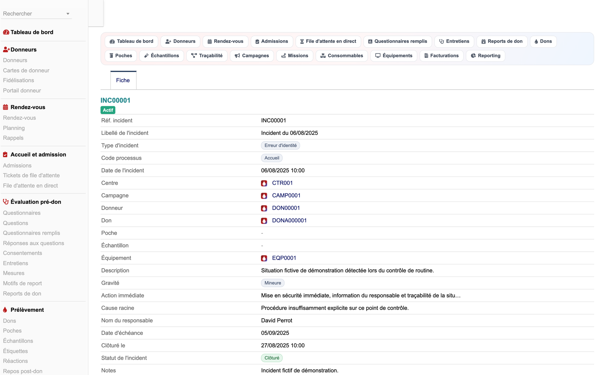Click the Donneurs person-plus icon in sidebar
Image resolution: width=607 pixels, height=375 pixels.
pyautogui.click(x=6, y=50)
